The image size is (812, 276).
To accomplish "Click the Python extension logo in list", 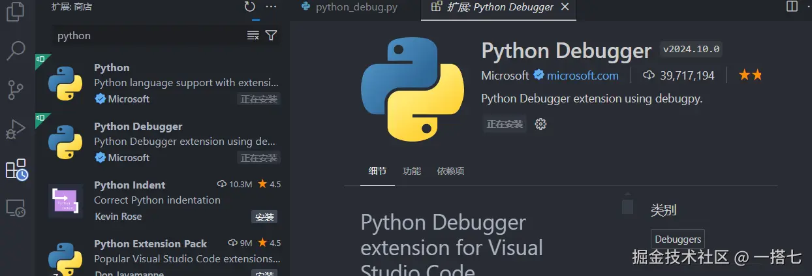I will coord(65,83).
